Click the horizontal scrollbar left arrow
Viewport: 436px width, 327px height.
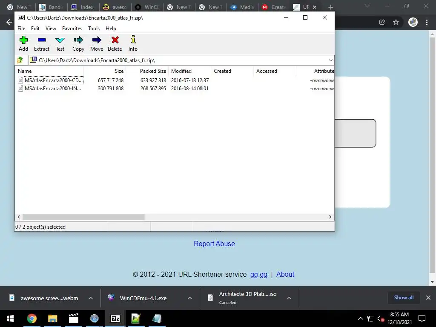(x=19, y=217)
